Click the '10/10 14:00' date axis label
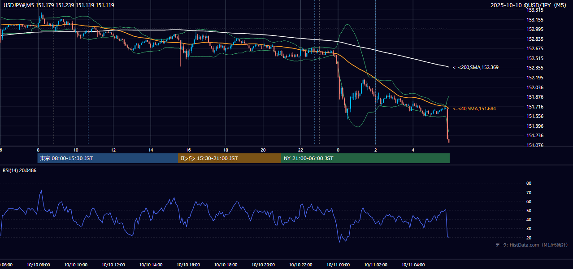Image resolution: width=573 pixels, height=269 pixels. coord(151,265)
